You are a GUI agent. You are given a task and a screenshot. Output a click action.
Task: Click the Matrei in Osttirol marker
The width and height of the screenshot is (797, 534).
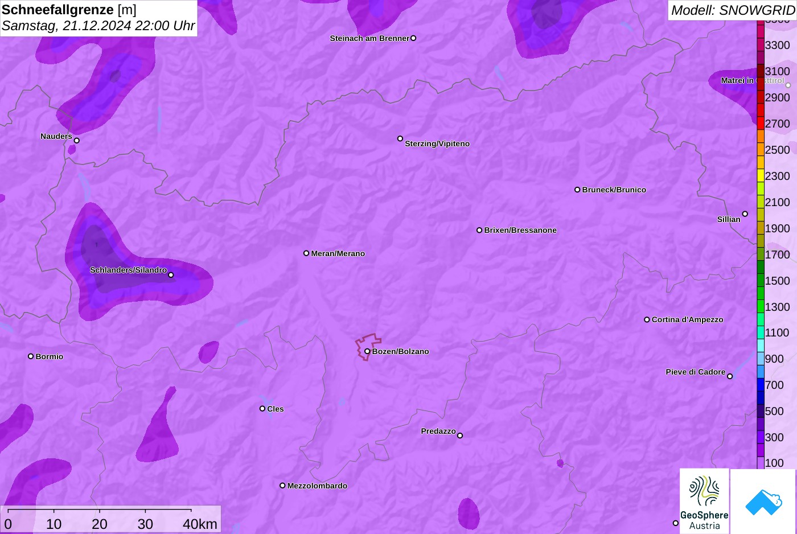coord(788,85)
